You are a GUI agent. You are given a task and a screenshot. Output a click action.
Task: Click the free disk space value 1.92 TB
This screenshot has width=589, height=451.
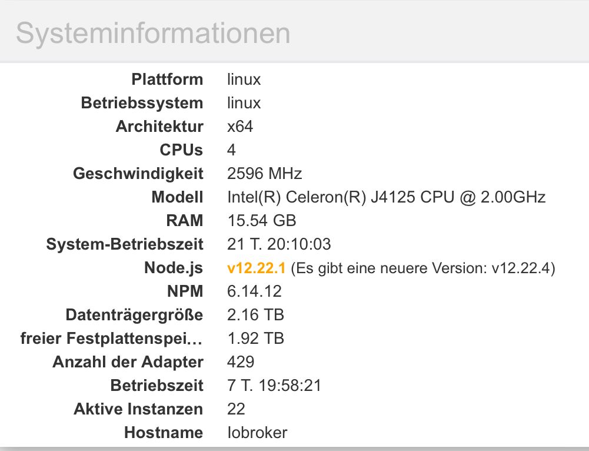tap(255, 338)
